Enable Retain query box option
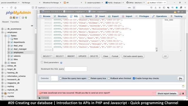The height and width of the screenshot is (106, 188). click(x=89, y=78)
